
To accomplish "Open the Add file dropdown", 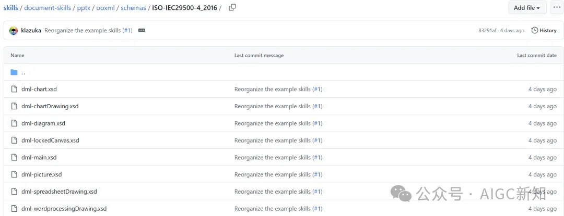I will click(527, 7).
